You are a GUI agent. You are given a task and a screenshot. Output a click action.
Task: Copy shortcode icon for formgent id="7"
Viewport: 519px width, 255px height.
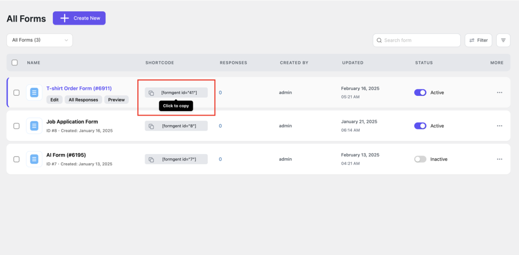(151, 159)
